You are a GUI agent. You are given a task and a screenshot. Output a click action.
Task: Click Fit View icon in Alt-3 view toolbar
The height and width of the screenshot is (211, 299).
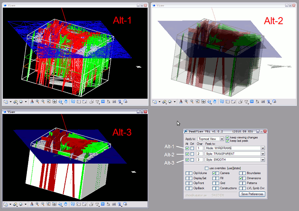point(54,204)
